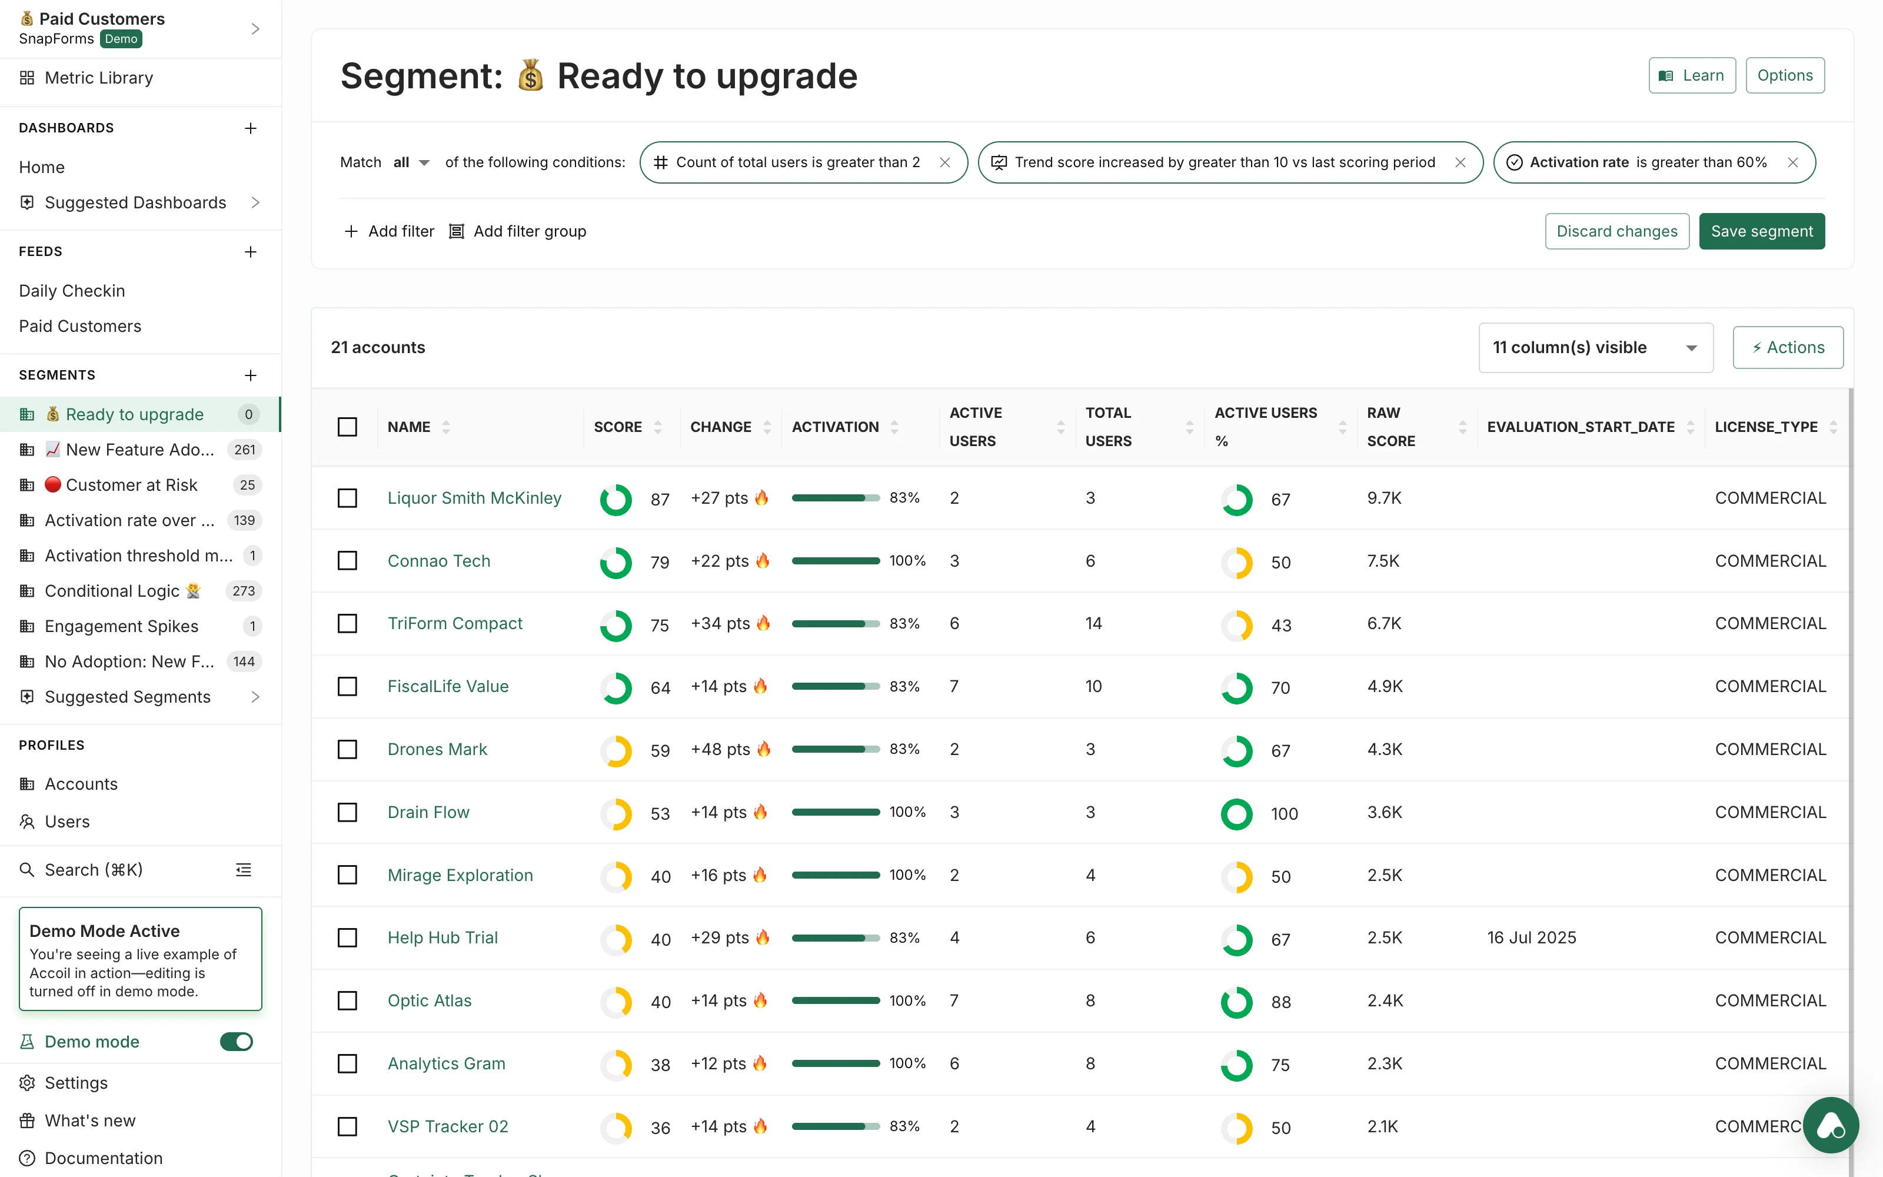Remove the Count of total users filter
1883x1177 pixels.
click(944, 162)
